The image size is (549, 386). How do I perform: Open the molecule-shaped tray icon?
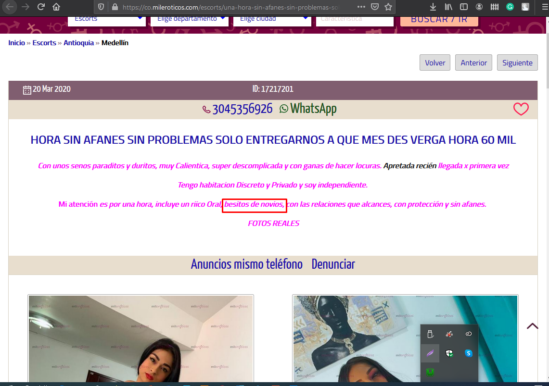(x=449, y=334)
